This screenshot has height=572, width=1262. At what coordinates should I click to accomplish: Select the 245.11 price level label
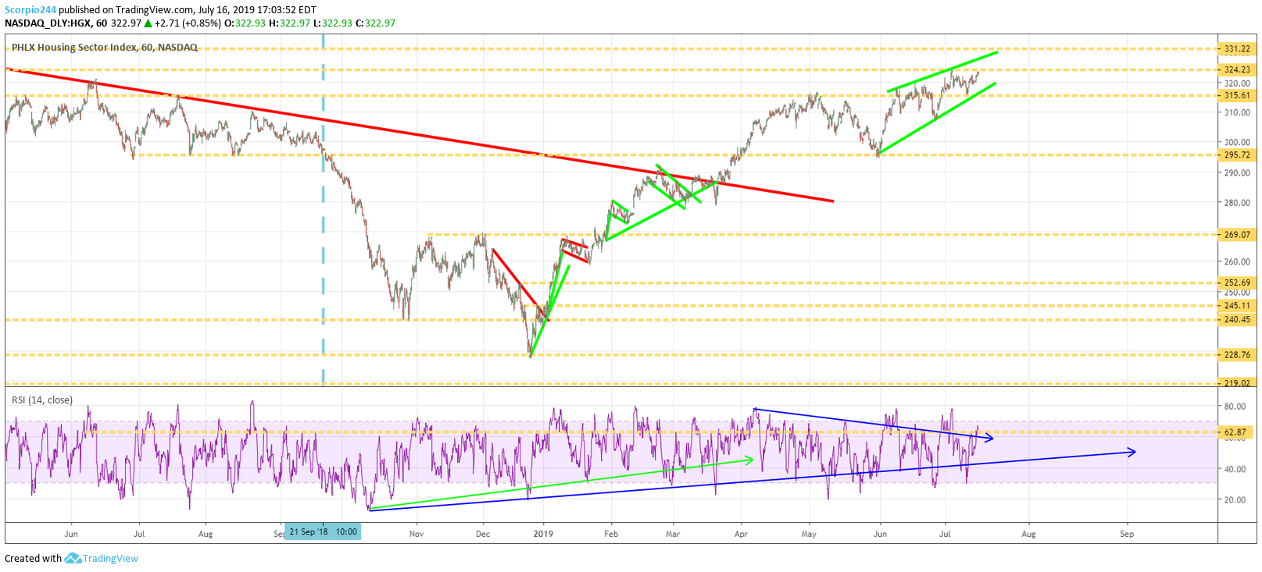[1237, 305]
